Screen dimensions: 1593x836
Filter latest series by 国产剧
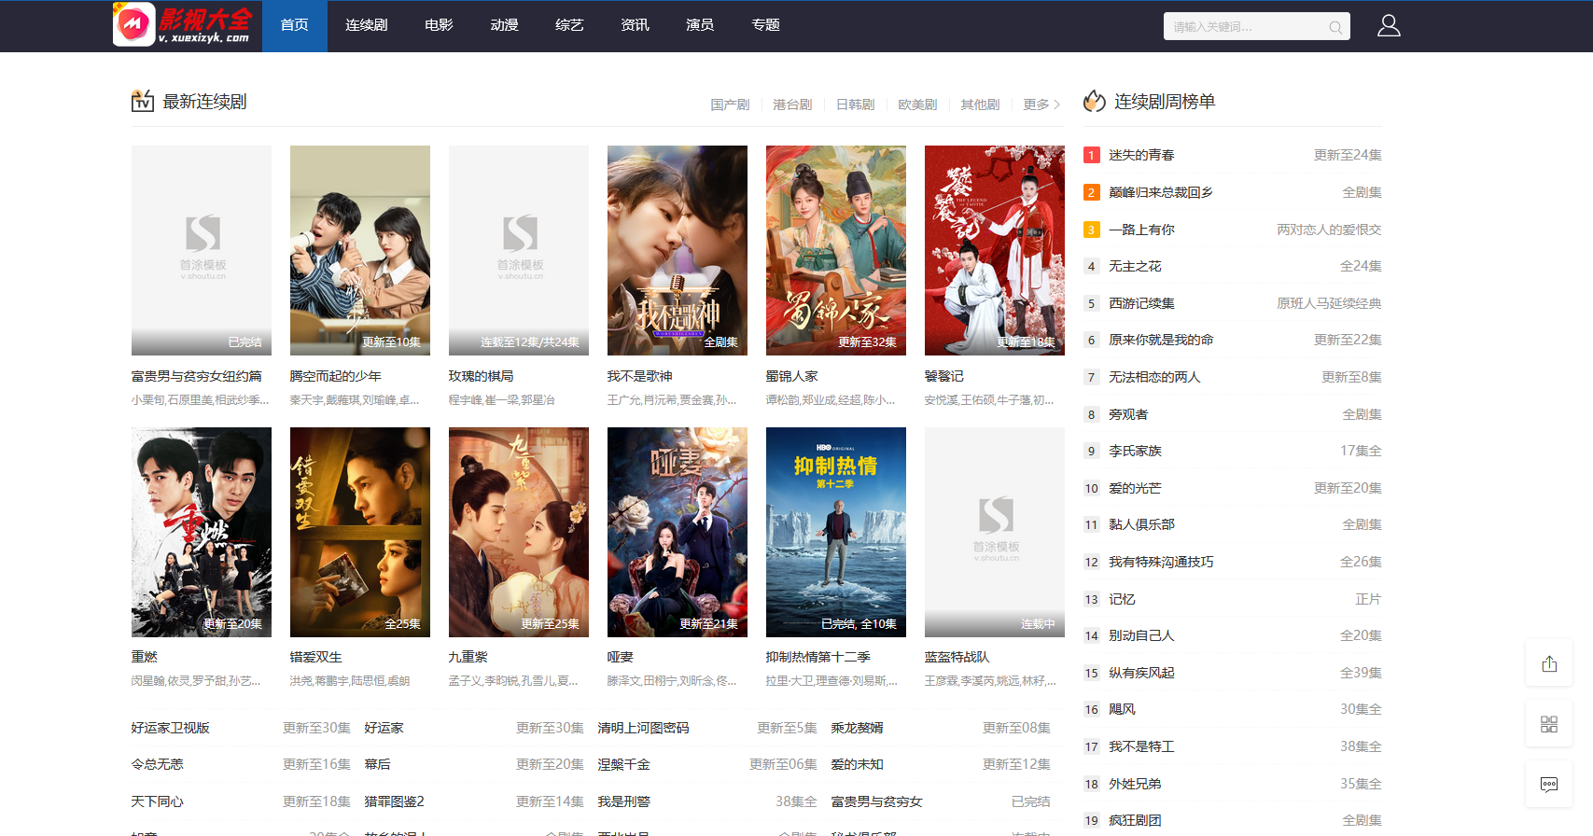(730, 104)
